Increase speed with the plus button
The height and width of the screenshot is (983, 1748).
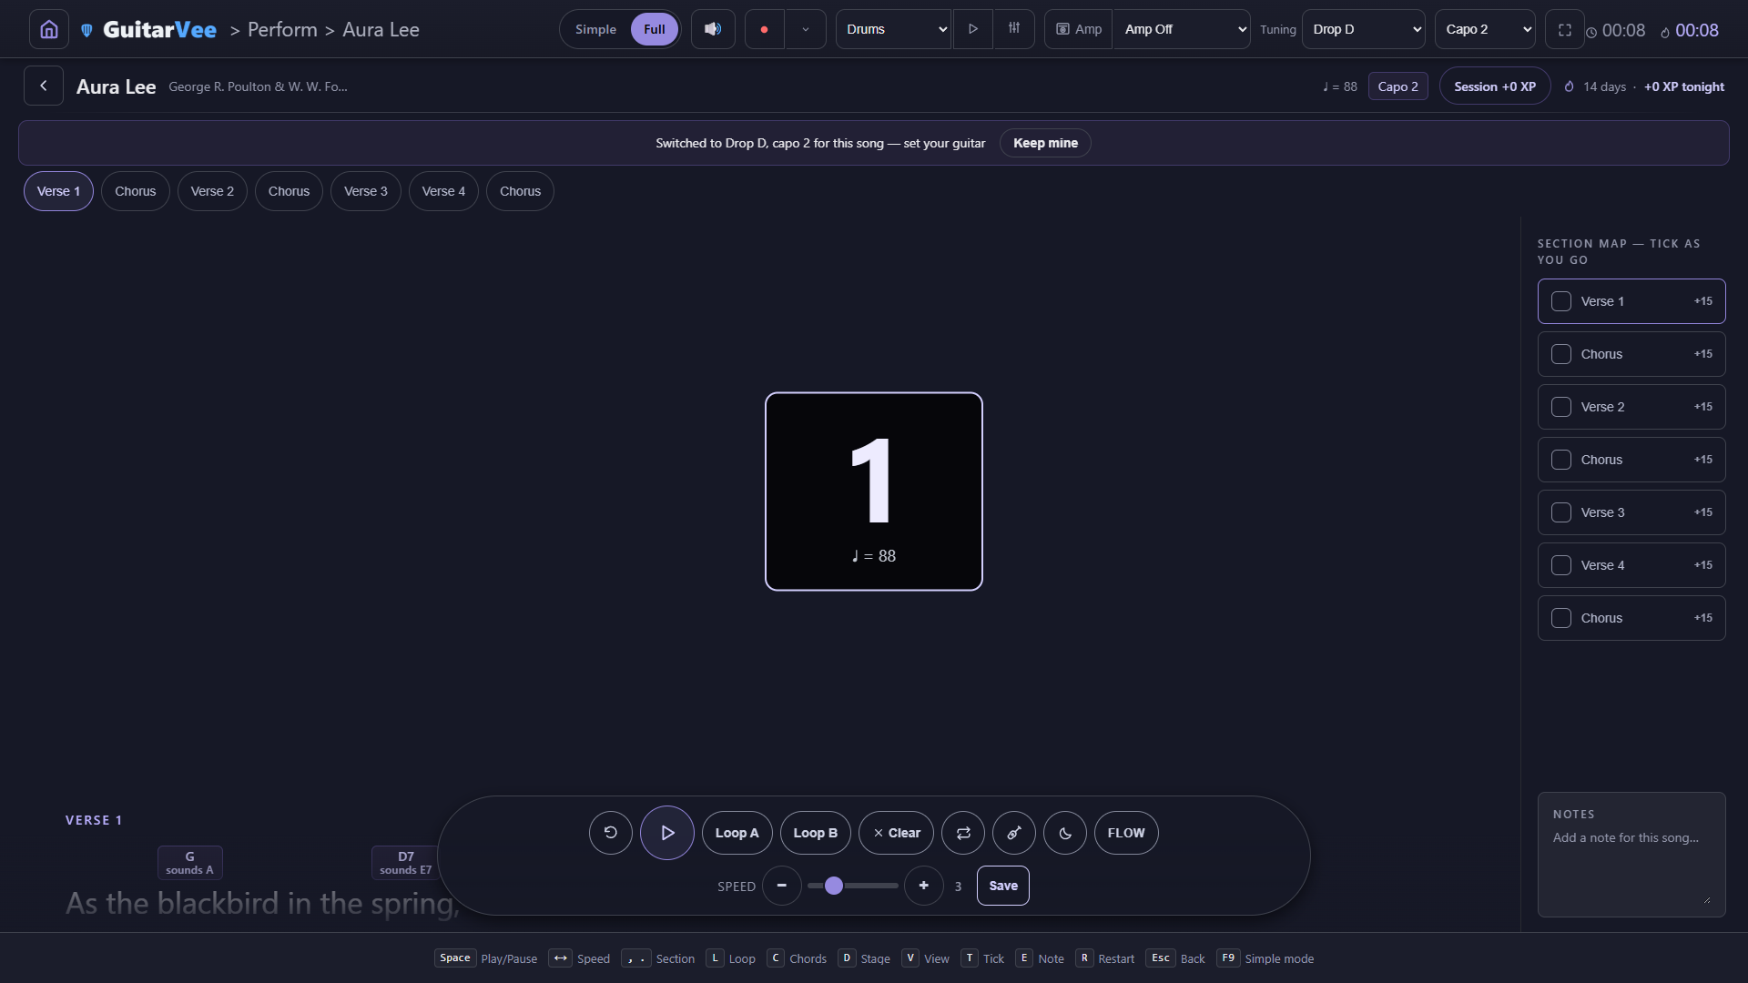[924, 886]
